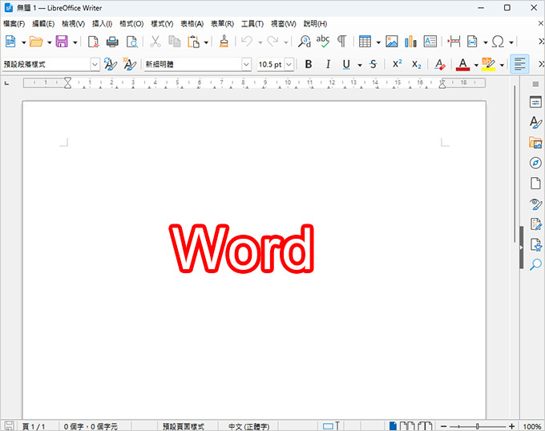Open the 格式(O) menu
The image size is (545, 431).
pyautogui.click(x=131, y=23)
